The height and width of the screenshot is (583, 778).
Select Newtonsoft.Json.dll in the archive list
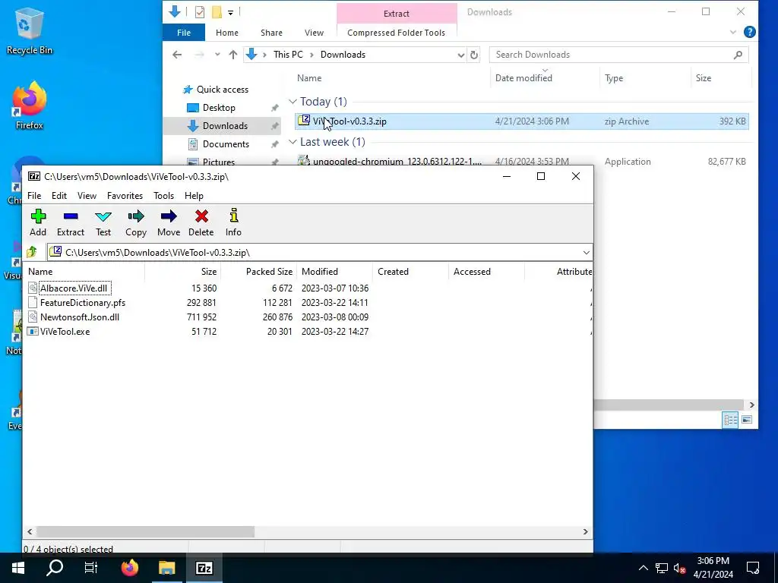pyautogui.click(x=74, y=317)
